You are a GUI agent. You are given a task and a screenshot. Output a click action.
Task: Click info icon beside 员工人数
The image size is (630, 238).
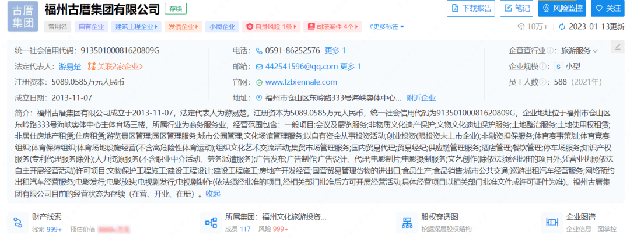pos(542,82)
